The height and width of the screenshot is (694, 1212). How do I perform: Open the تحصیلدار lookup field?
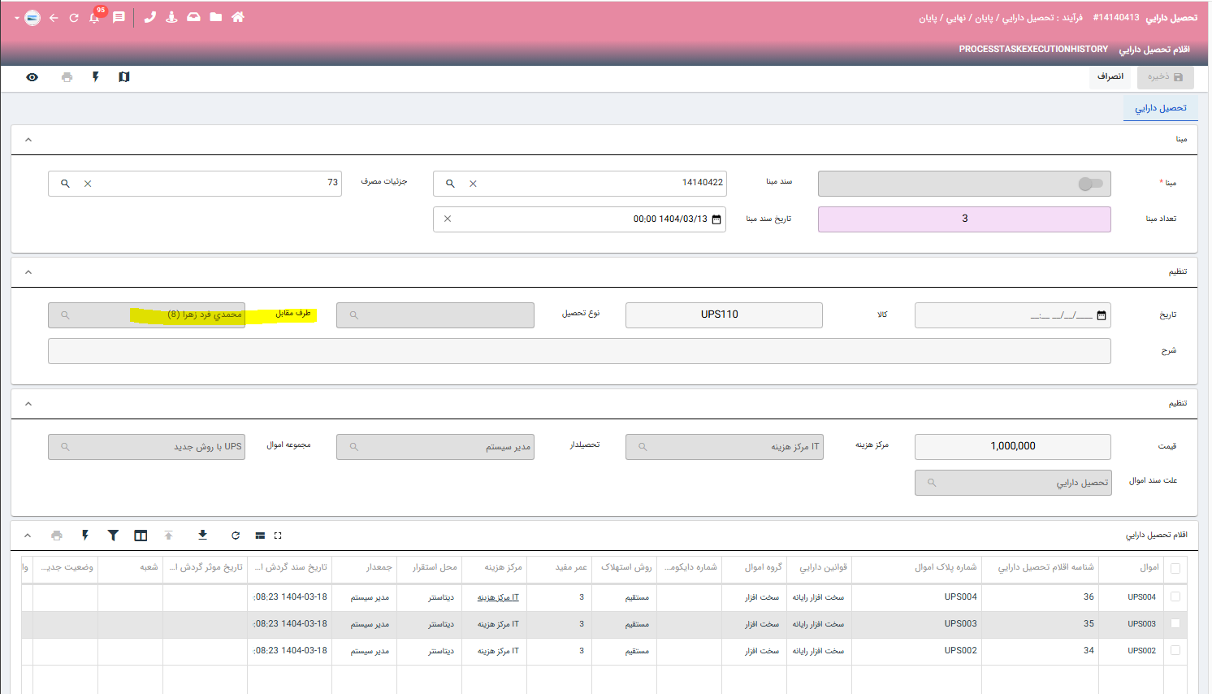tap(435, 447)
